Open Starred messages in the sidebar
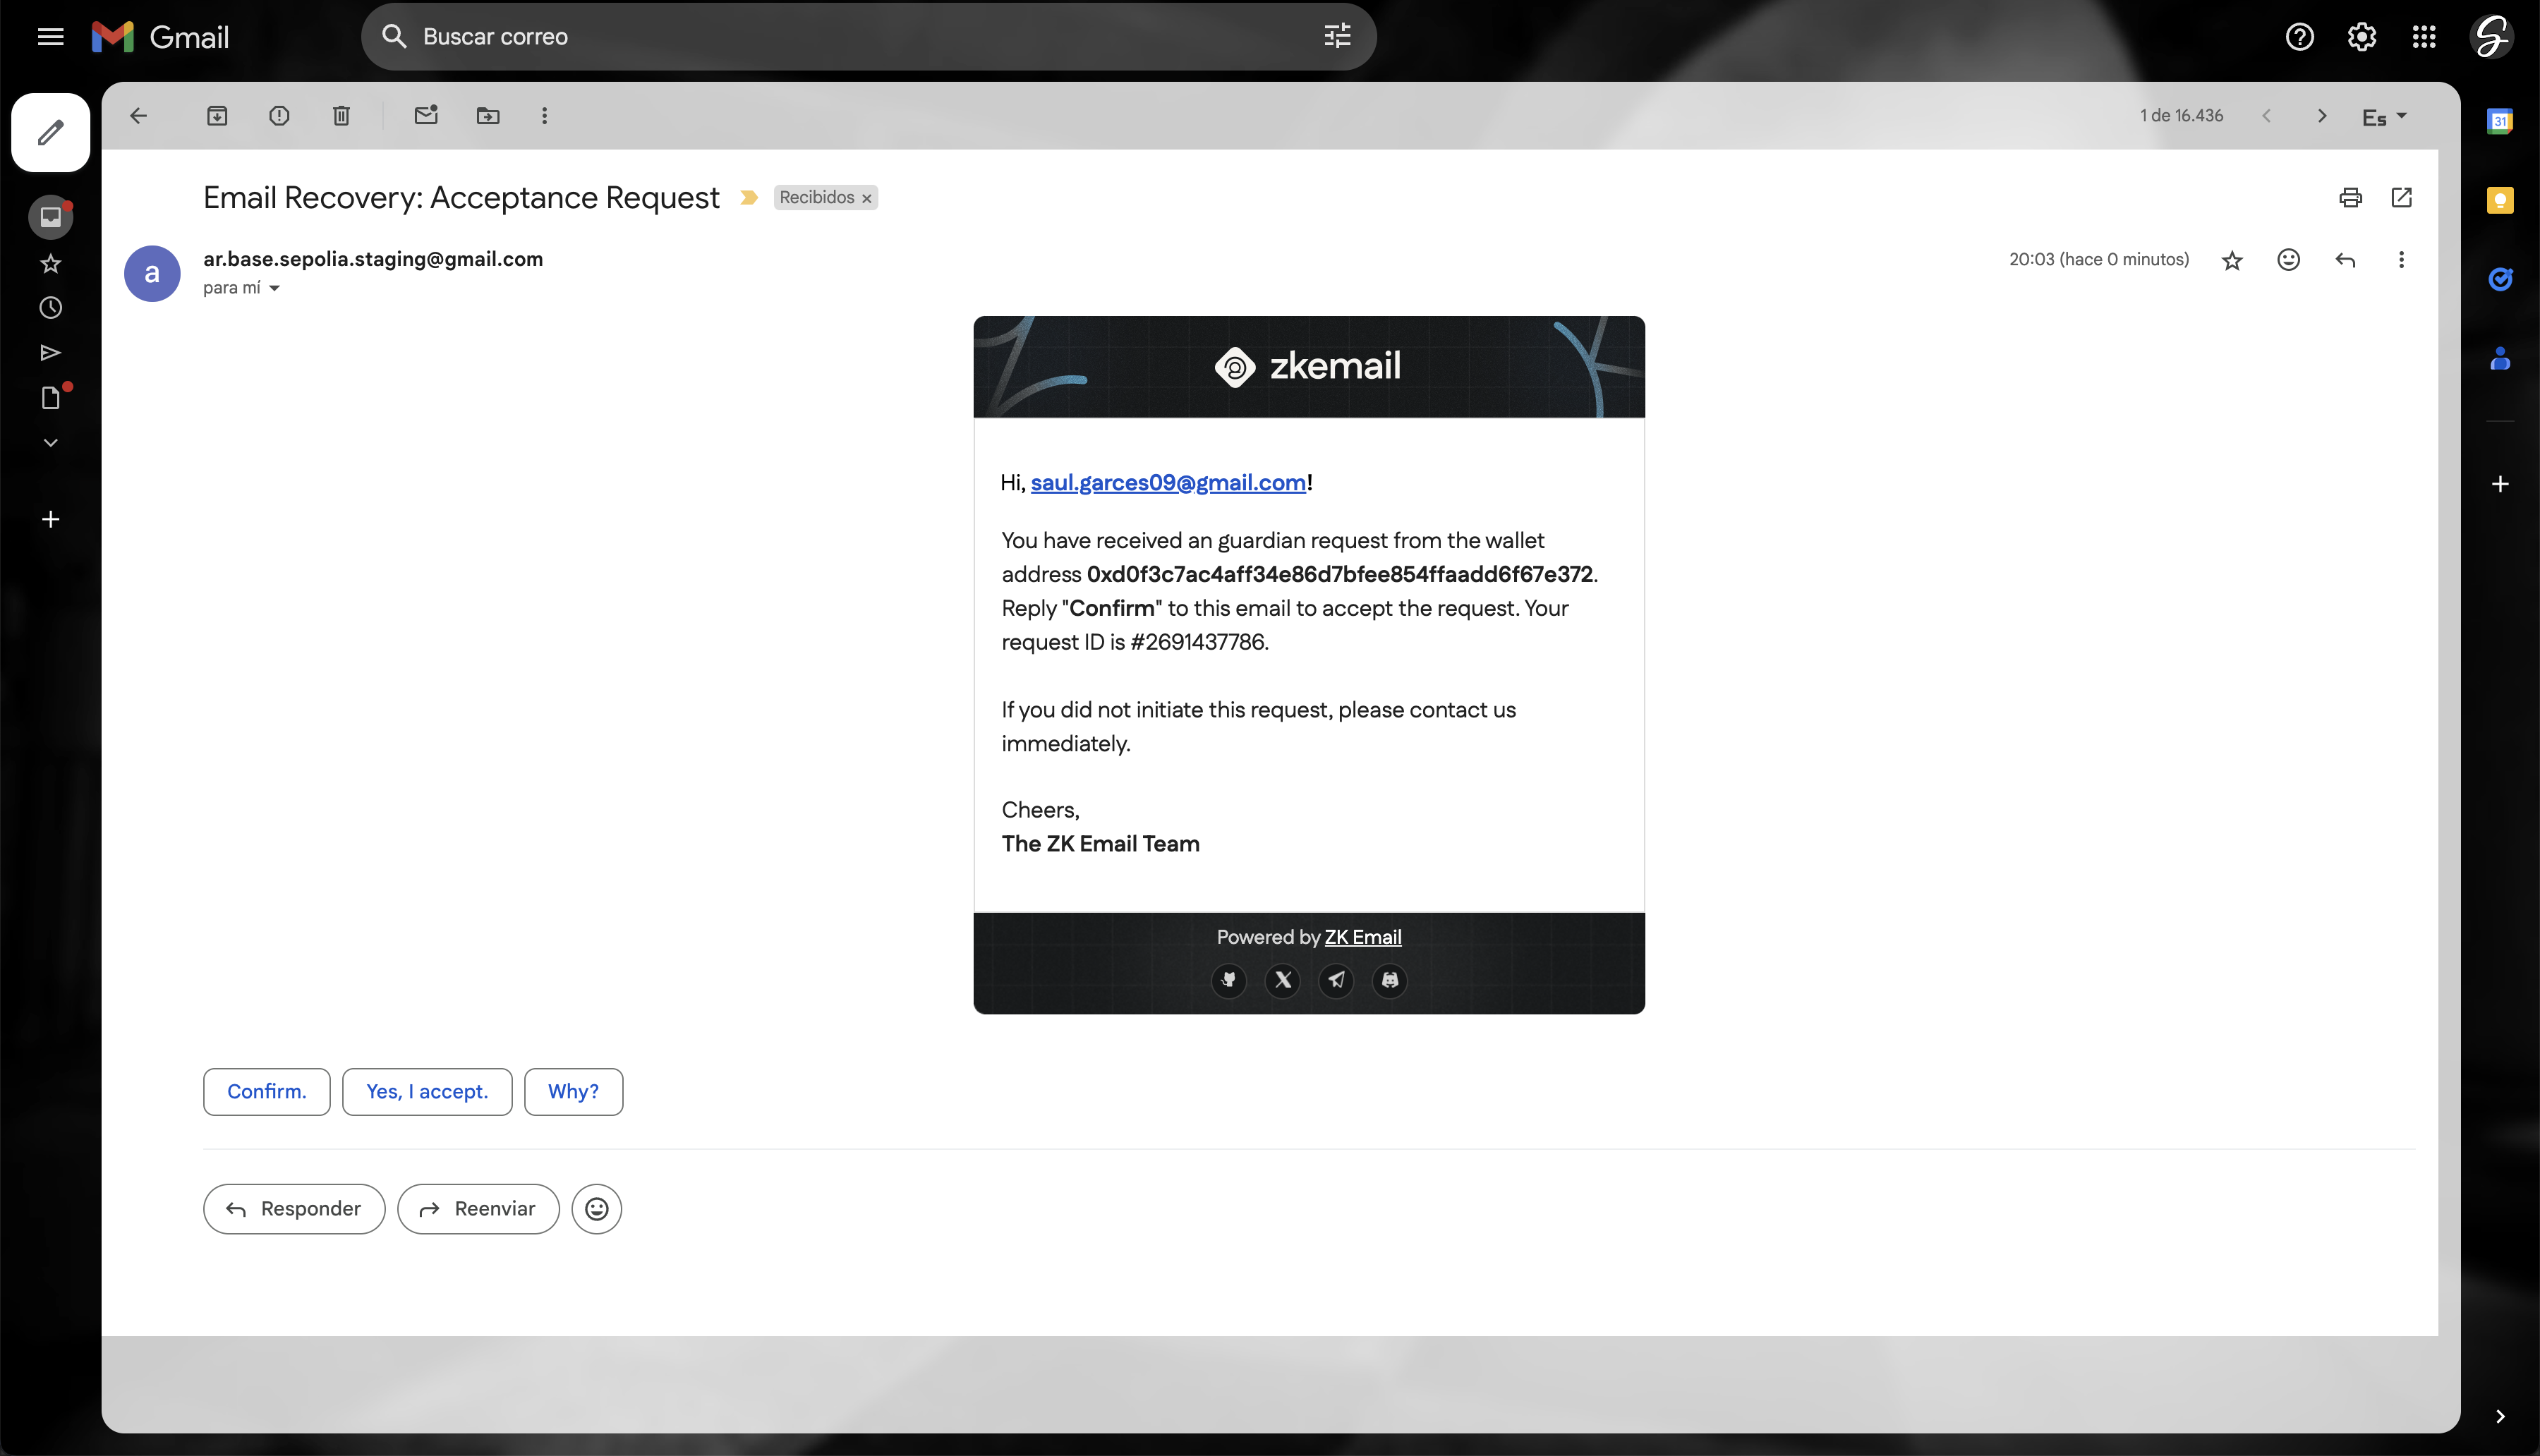The height and width of the screenshot is (1456, 2540). [50, 264]
